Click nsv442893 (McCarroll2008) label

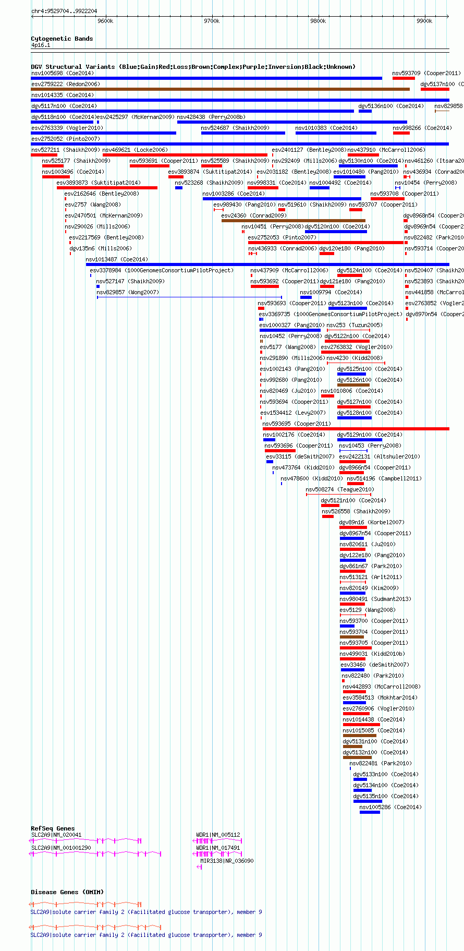[x=382, y=687]
